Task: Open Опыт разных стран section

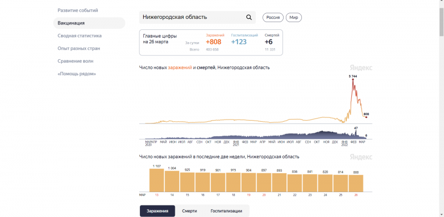Action: [79, 48]
